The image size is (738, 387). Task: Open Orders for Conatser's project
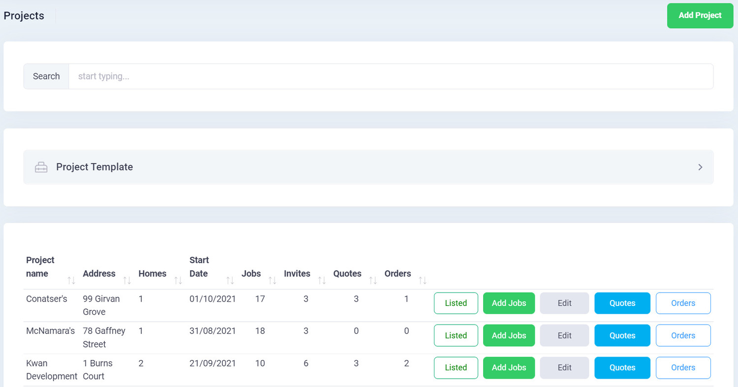pyautogui.click(x=683, y=303)
